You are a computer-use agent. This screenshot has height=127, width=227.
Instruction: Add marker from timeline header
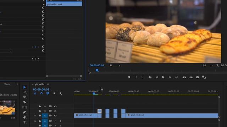coord(54,93)
